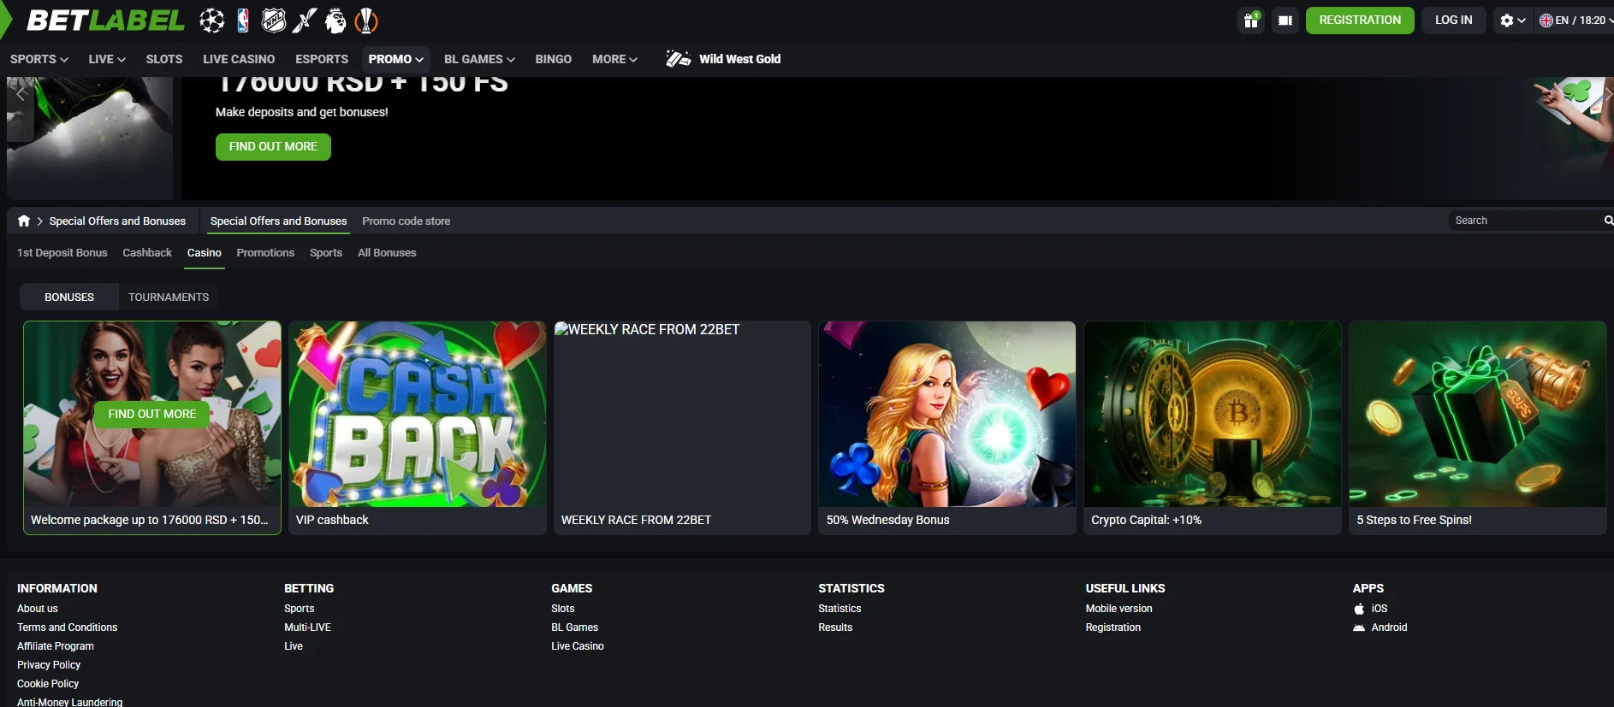The width and height of the screenshot is (1614, 707).
Task: Click the search magnifier icon
Action: coord(1609,221)
